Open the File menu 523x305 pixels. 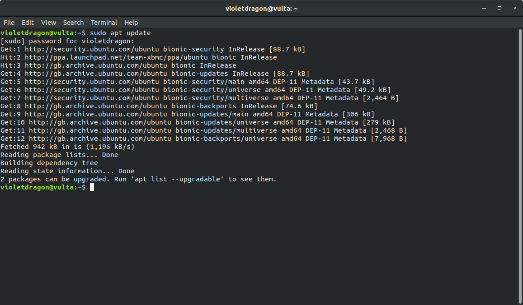click(x=9, y=22)
